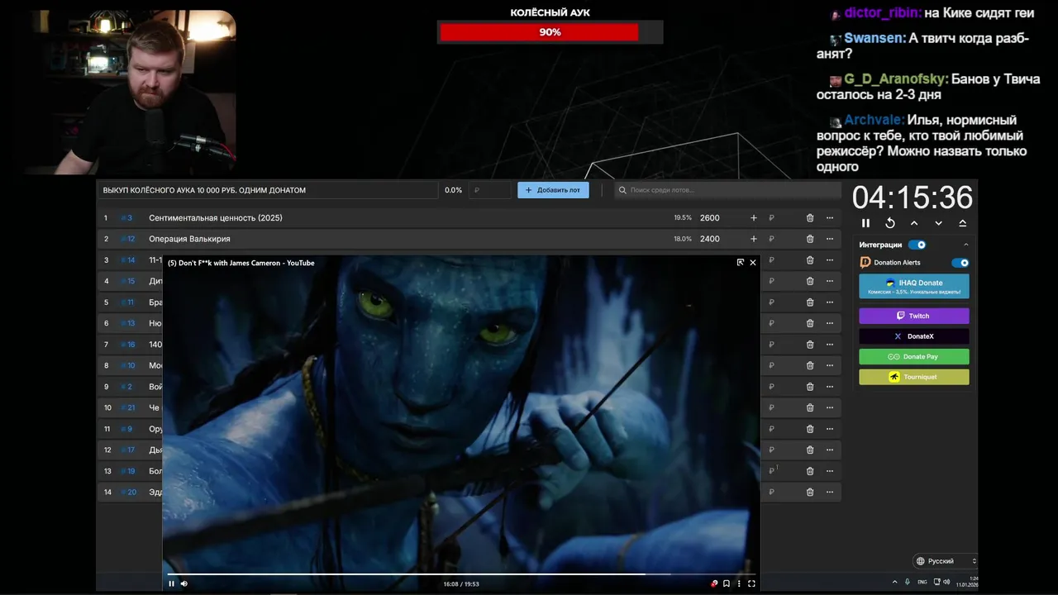Open more options for row 6 lot

pyautogui.click(x=830, y=323)
